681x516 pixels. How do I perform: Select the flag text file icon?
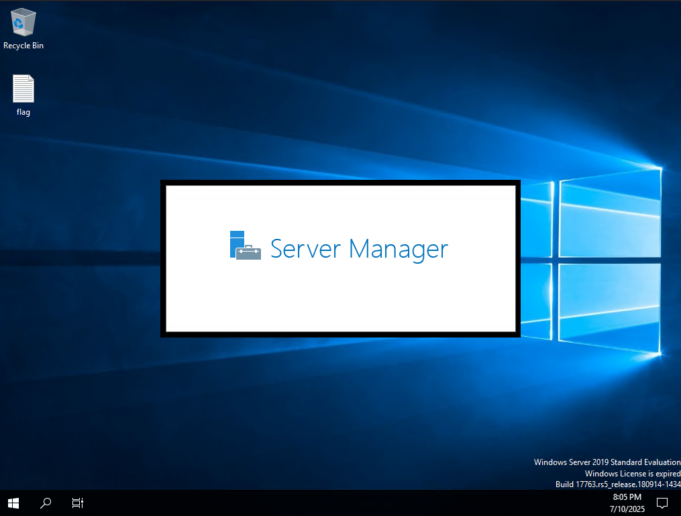23,89
